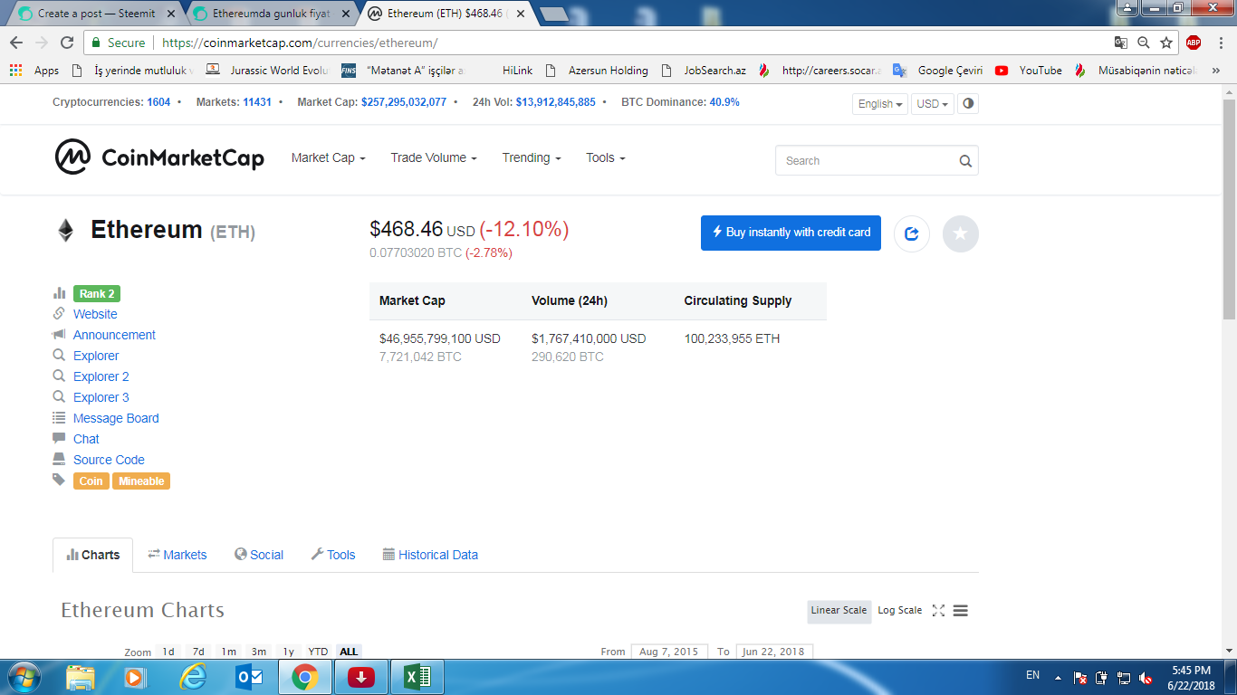This screenshot has height=695, width=1237.
Task: Expand the chart to fullscreen
Action: coord(938,611)
